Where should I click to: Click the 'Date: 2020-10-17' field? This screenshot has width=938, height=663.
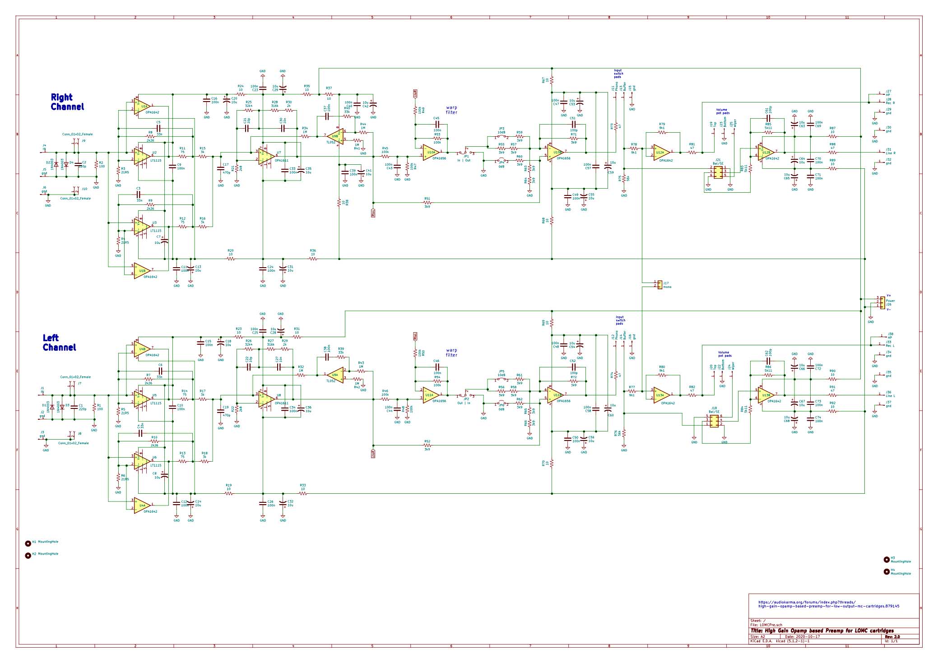(x=803, y=636)
